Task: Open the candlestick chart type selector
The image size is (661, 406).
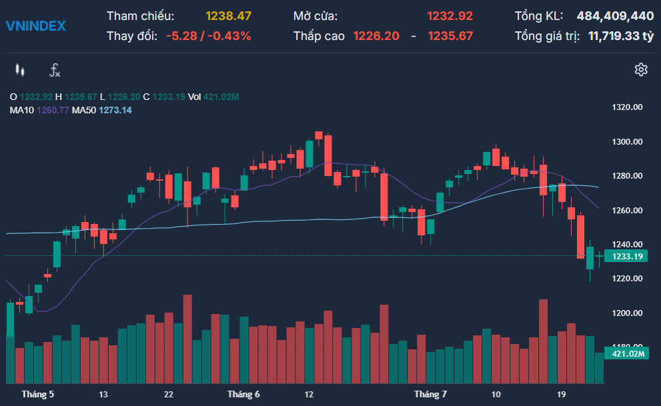Action: [20, 70]
